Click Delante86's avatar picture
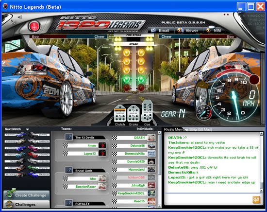The image size is (267, 212). coord(151,146)
